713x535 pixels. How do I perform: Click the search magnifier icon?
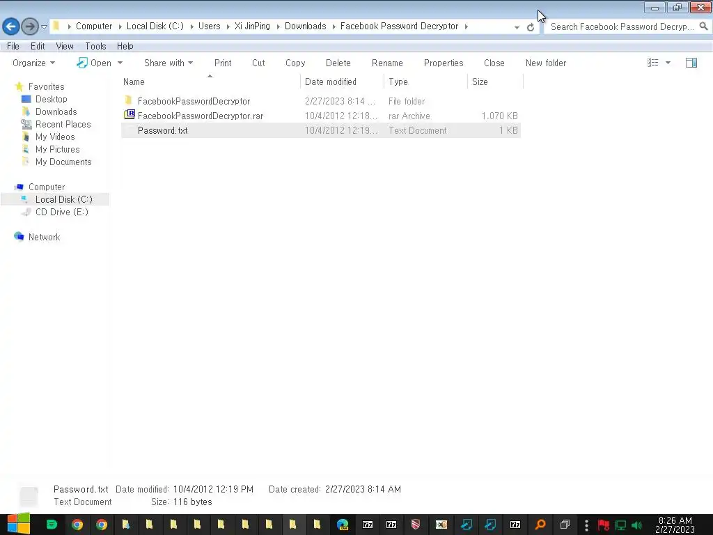703,26
